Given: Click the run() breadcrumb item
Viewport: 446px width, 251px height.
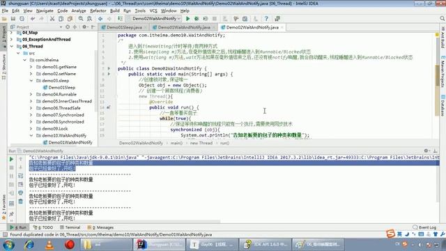Looking at the screenshot, I should coord(224,143).
